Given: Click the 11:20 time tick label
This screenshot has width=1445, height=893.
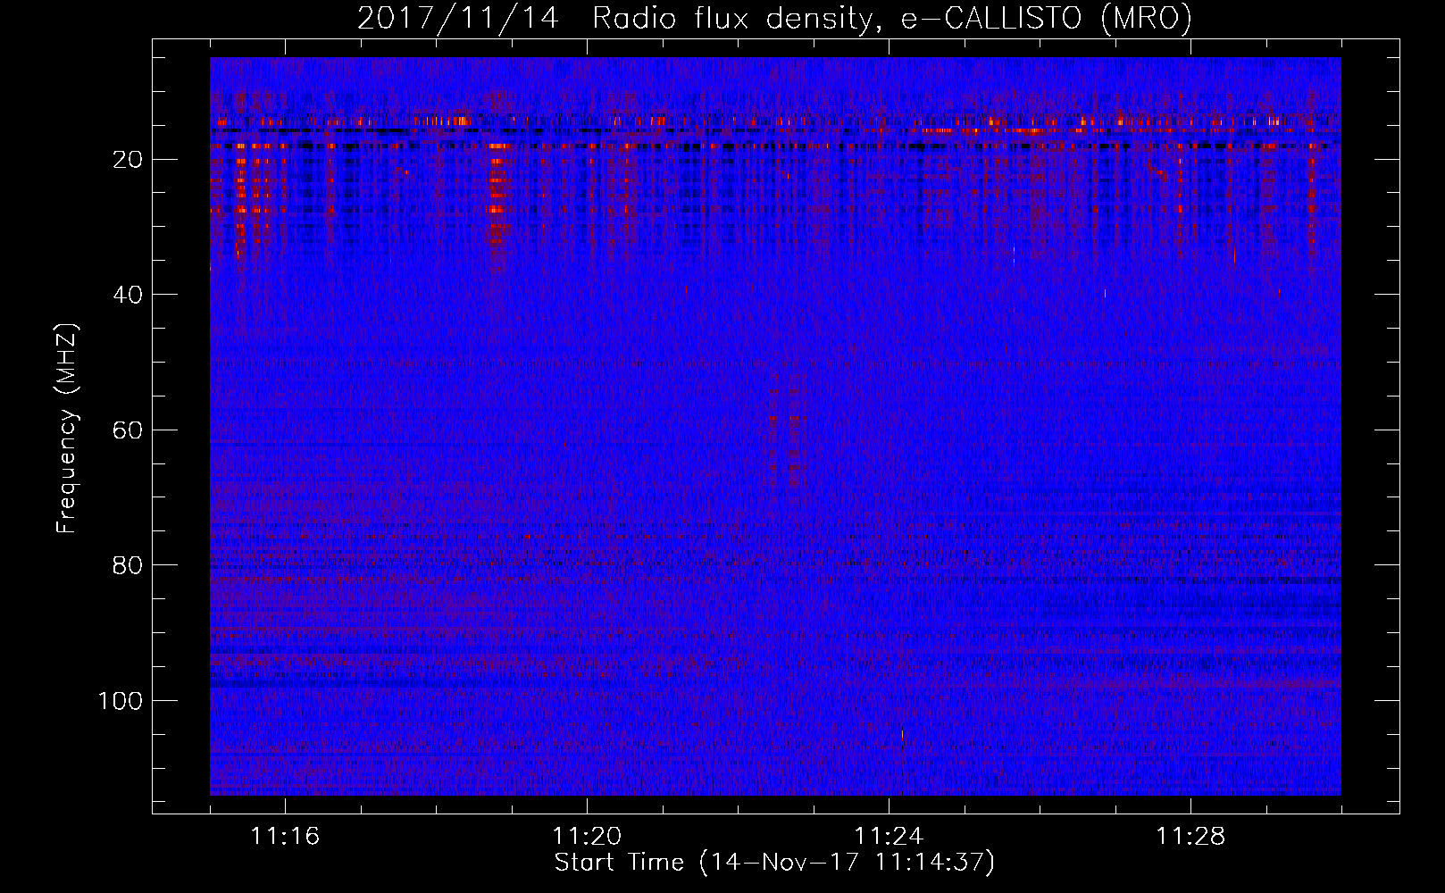Looking at the screenshot, I should coord(587,837).
